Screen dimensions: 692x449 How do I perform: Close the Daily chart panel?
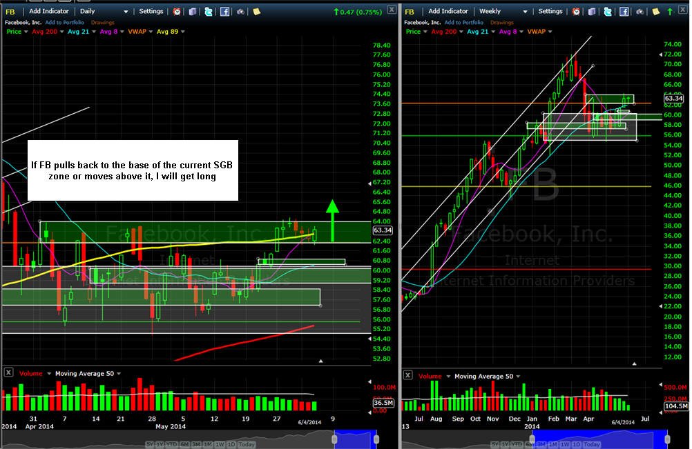[392, 9]
